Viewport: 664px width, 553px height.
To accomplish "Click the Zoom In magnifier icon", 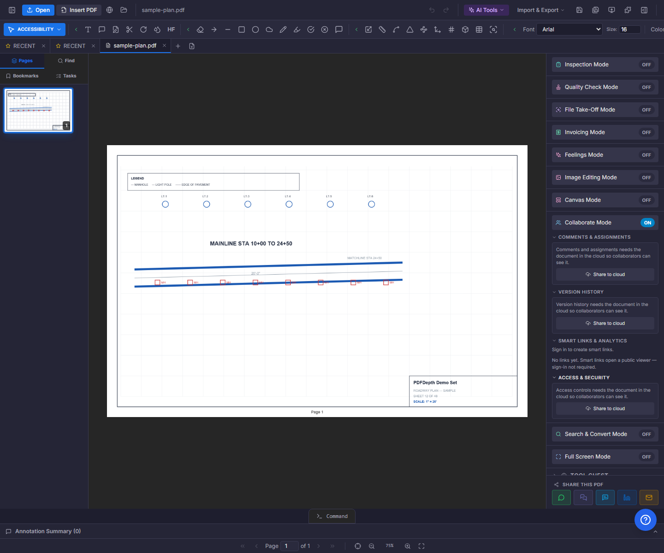I will [408, 546].
